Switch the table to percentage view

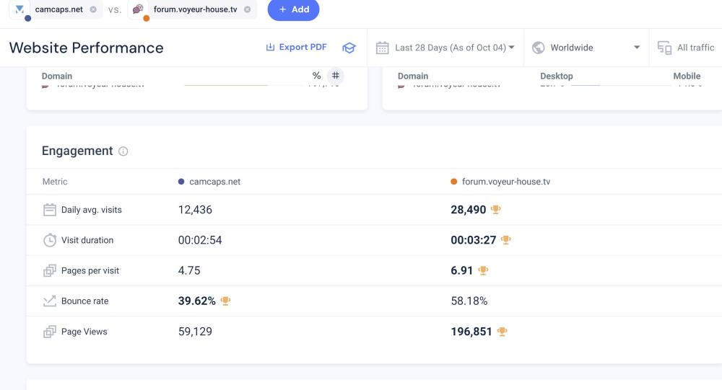[316, 76]
